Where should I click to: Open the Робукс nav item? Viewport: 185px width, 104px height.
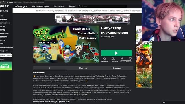tap(72, 6)
